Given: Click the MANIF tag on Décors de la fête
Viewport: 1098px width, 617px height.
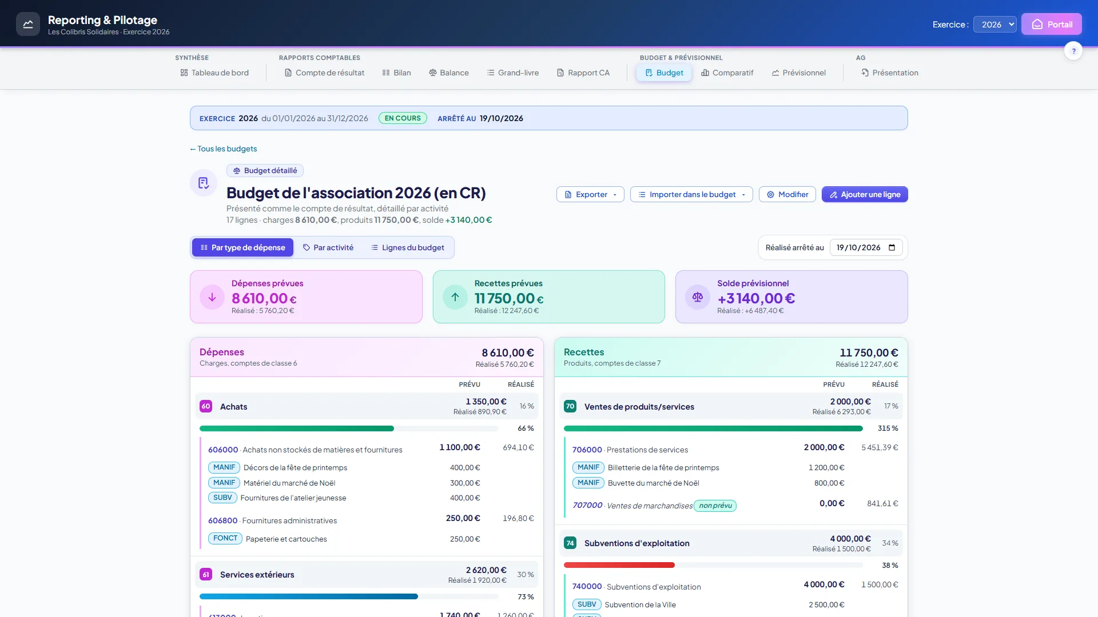Looking at the screenshot, I should (224, 467).
